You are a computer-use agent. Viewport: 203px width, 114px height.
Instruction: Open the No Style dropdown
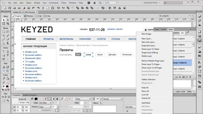[131, 107]
